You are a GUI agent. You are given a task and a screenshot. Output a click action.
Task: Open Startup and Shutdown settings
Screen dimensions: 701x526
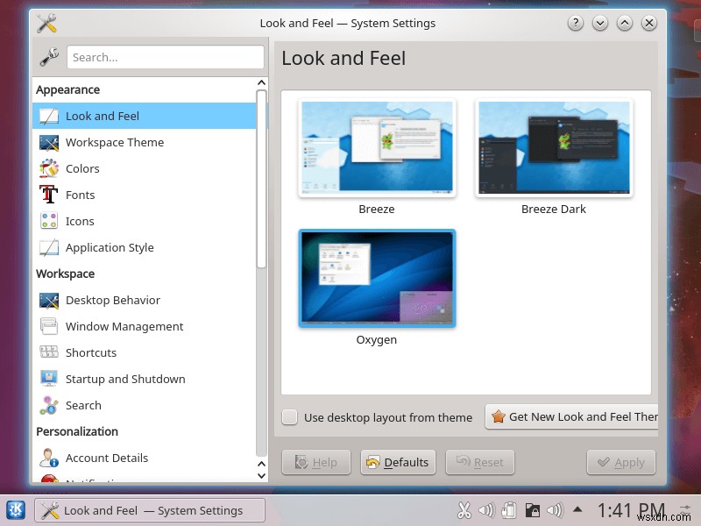(125, 379)
